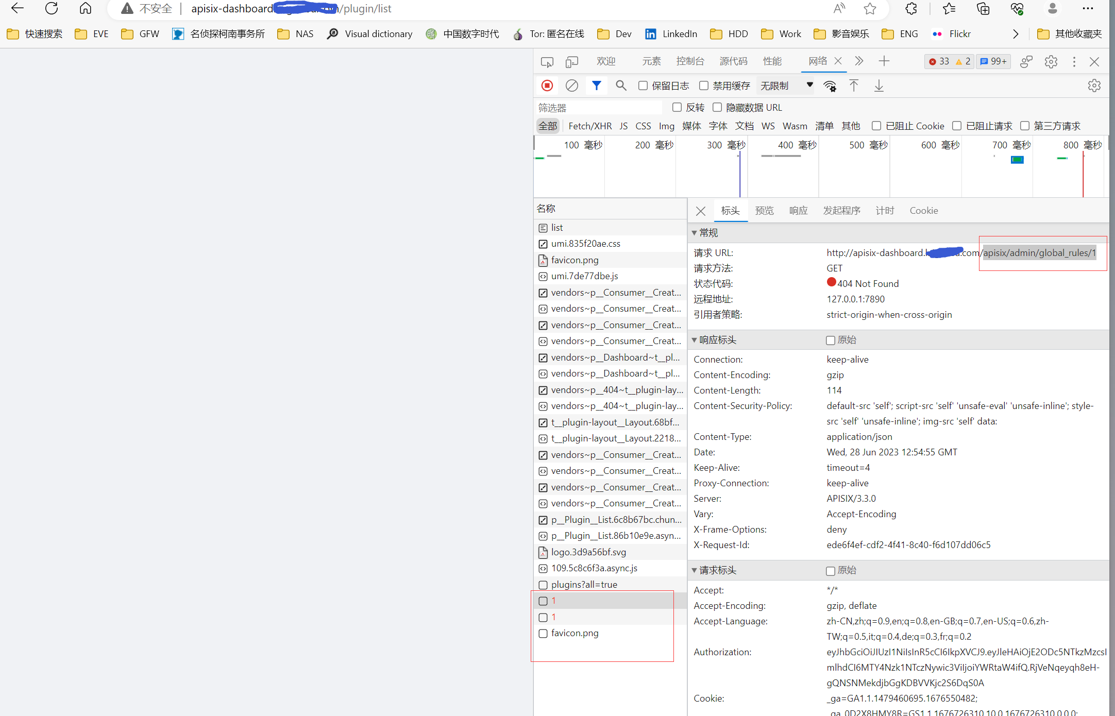Viewport: 1115px width, 716px height.
Task: Switch to the 响应 tab
Action: tap(798, 210)
